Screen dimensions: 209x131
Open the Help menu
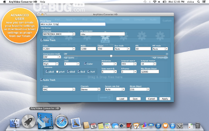[x=42, y=2]
